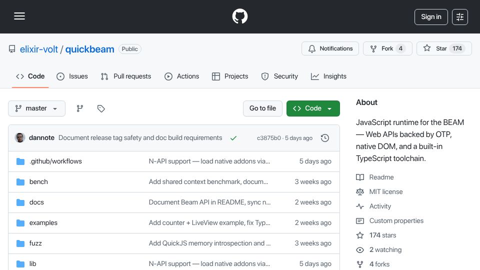
Task: Star the quickbeam repository
Action: 444,48
